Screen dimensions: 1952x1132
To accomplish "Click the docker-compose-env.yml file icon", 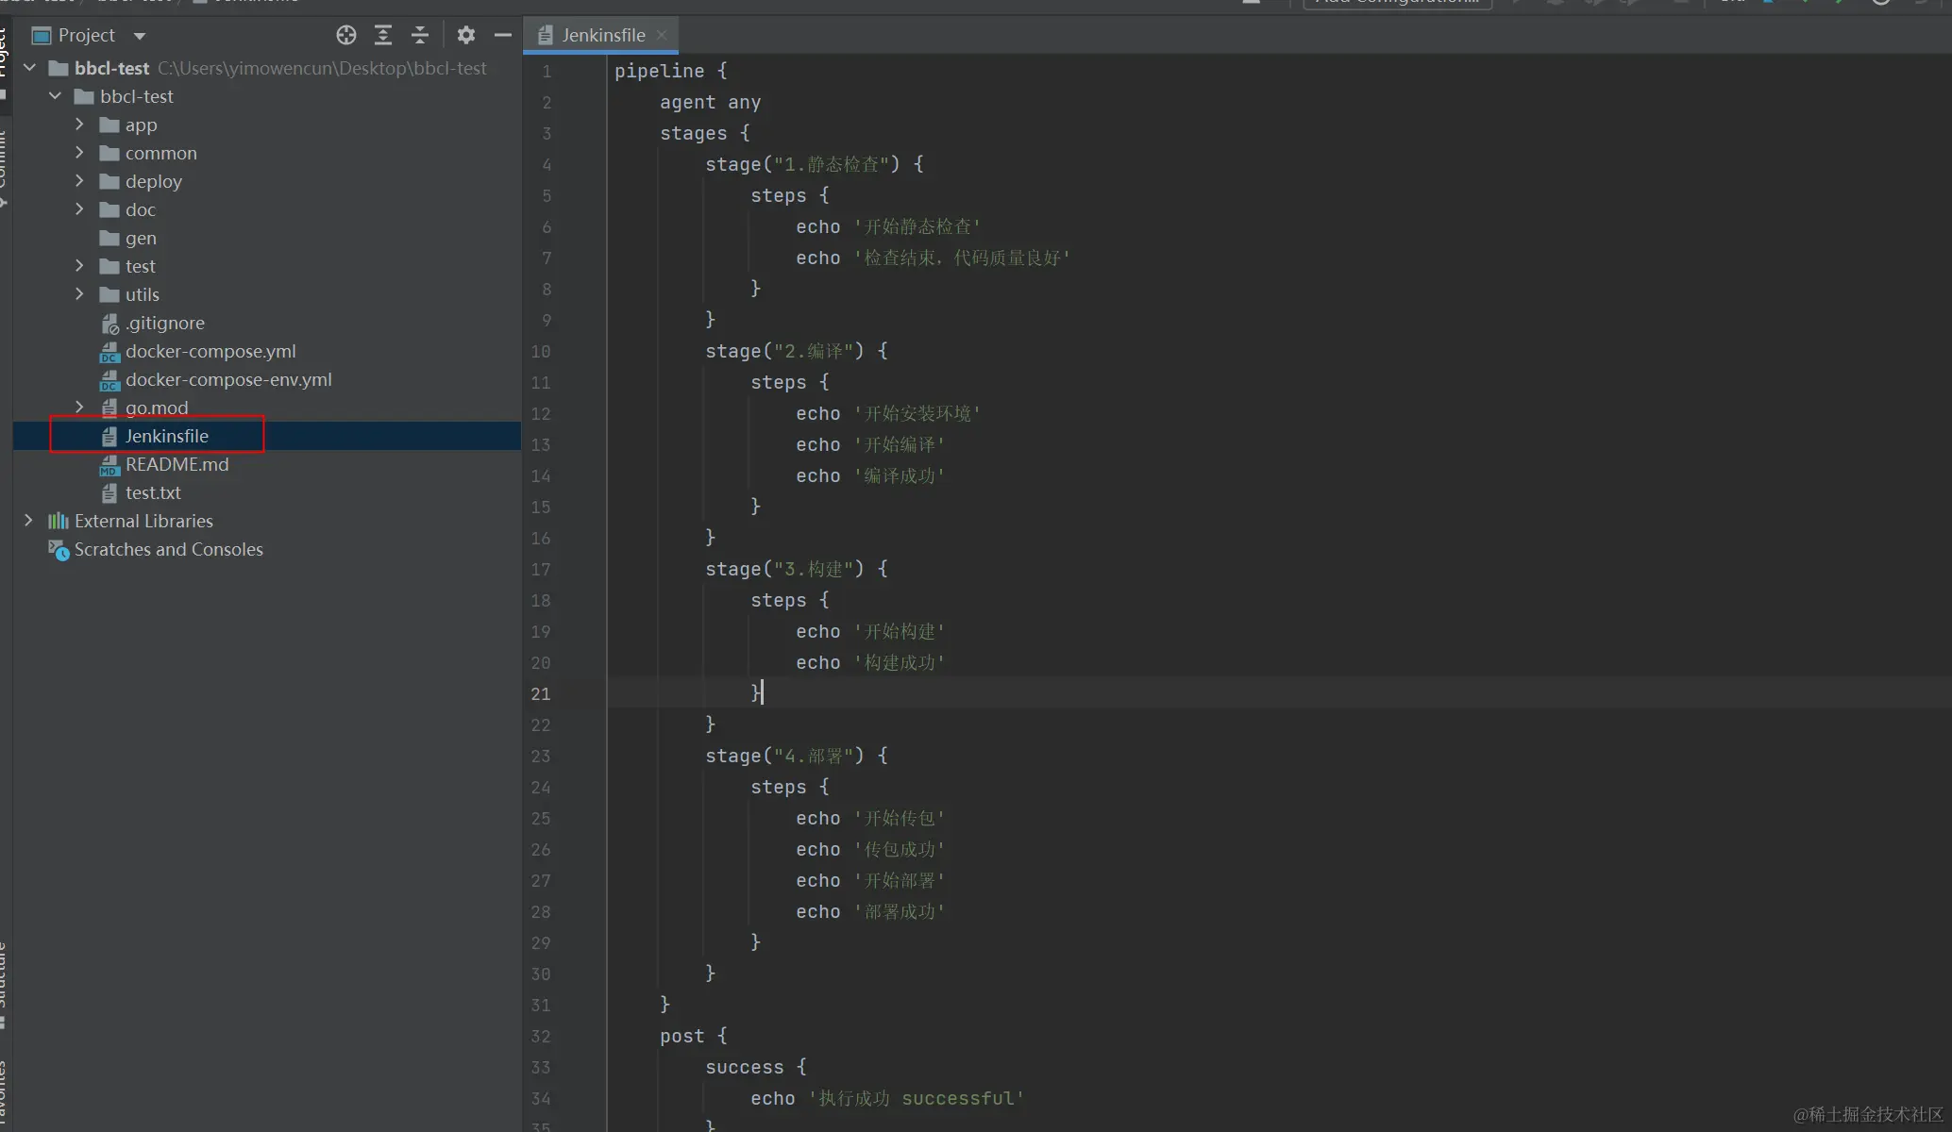I will pyautogui.click(x=109, y=380).
